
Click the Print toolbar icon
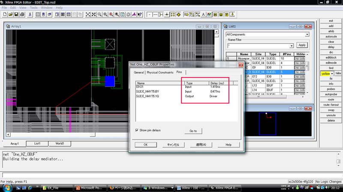coord(22,15)
